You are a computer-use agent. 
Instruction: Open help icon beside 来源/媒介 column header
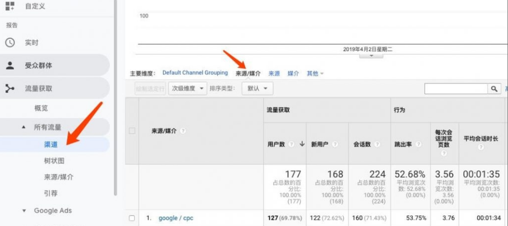click(183, 131)
